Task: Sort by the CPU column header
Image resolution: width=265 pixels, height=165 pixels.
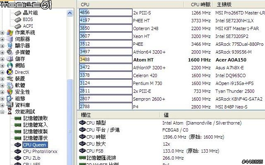Action: pyautogui.click(x=131, y=5)
